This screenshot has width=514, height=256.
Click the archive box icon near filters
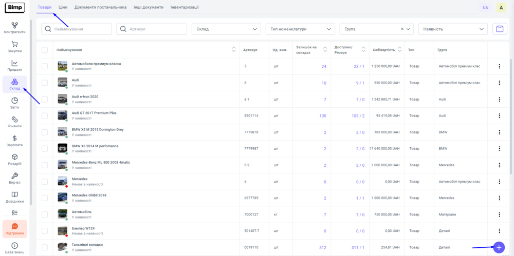click(499, 29)
